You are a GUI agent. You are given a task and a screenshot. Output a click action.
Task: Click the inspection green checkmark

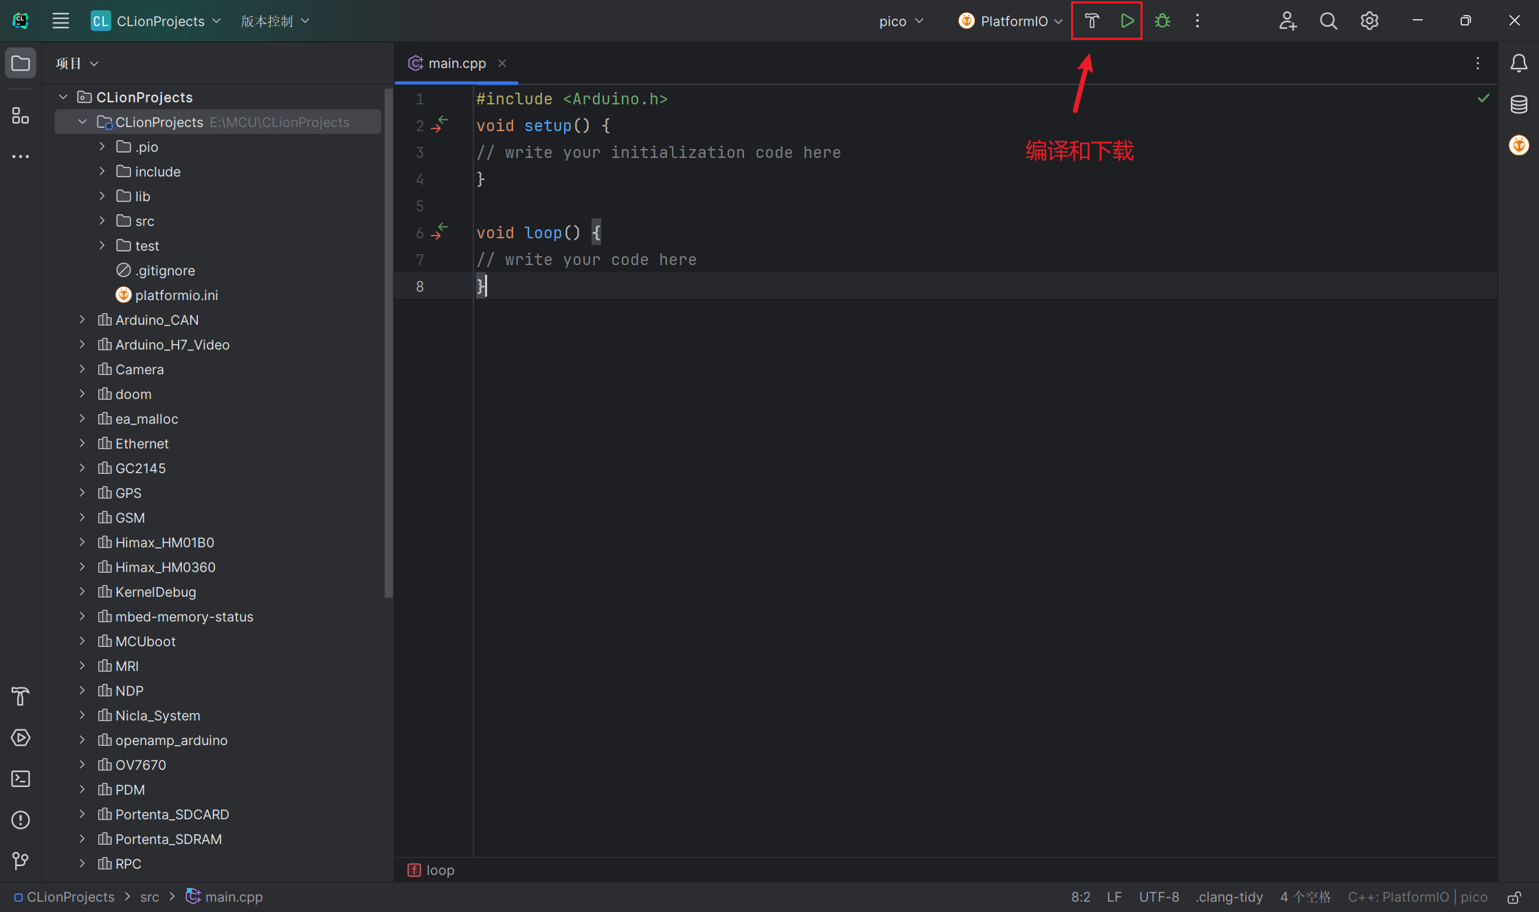pyautogui.click(x=1483, y=98)
